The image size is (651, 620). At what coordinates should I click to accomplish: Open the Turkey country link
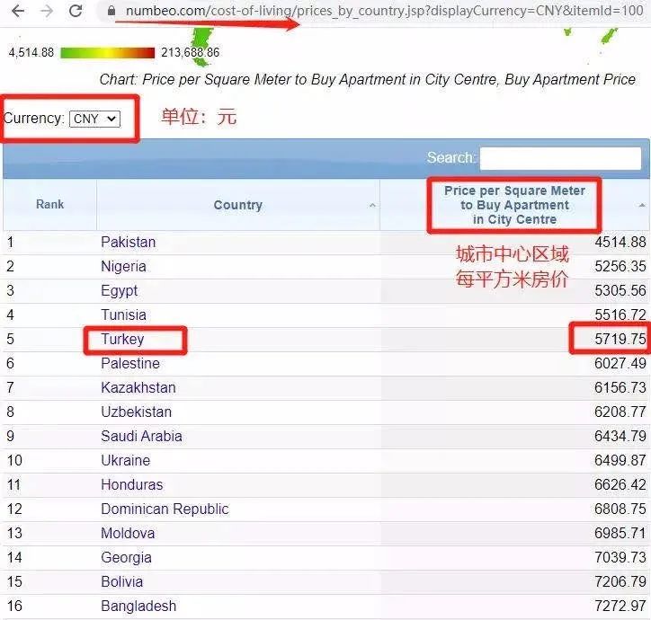pyautogui.click(x=122, y=339)
